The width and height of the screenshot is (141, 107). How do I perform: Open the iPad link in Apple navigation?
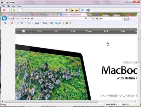tap(105, 31)
